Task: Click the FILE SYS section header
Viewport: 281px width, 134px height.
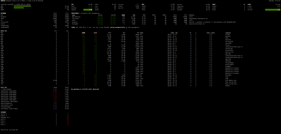Action: click(4, 87)
